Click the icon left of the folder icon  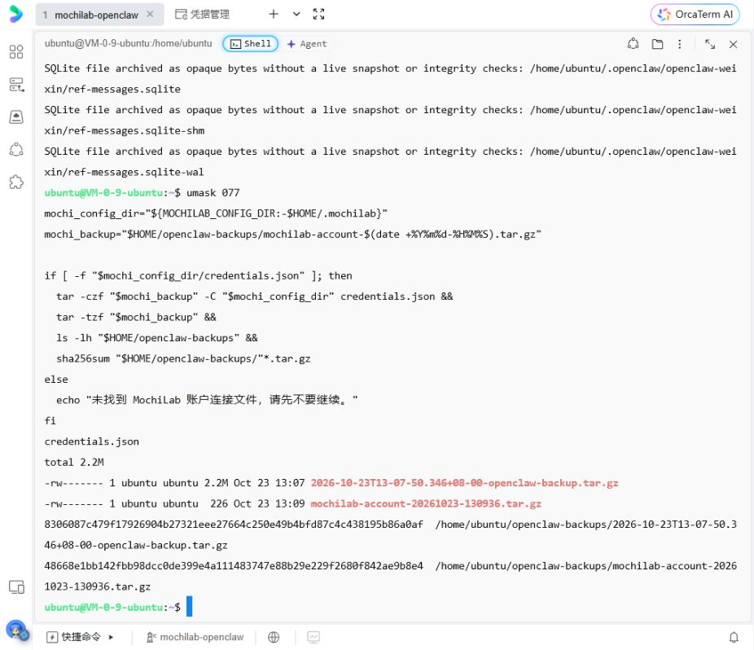point(633,44)
